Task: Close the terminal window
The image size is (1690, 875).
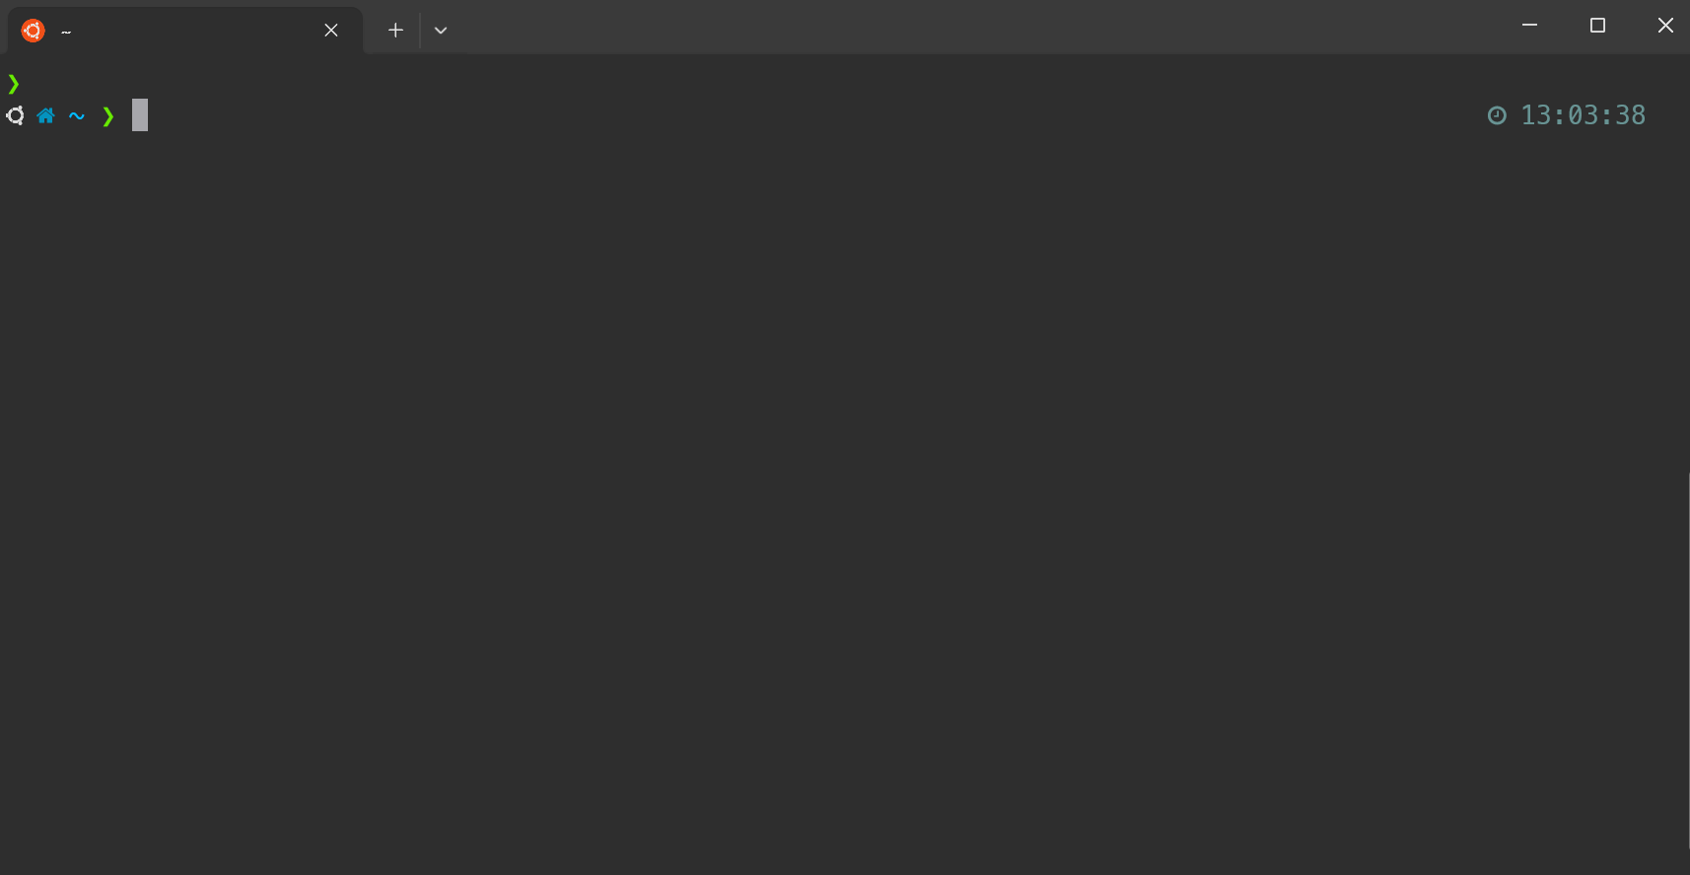Action: pyautogui.click(x=1665, y=26)
